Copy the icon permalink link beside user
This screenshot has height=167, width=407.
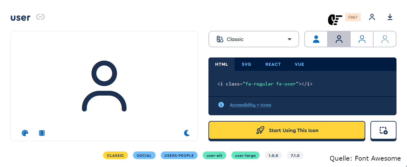point(40,17)
